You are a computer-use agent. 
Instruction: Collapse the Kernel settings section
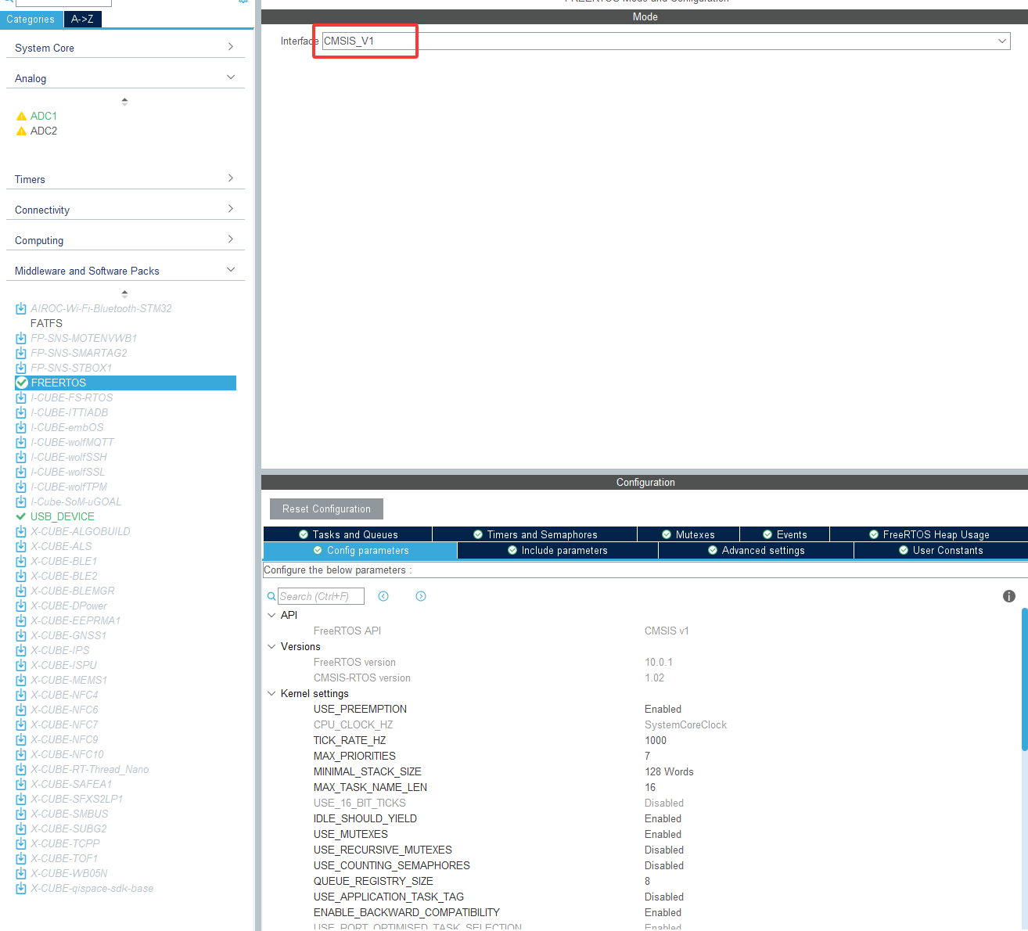pyautogui.click(x=271, y=693)
